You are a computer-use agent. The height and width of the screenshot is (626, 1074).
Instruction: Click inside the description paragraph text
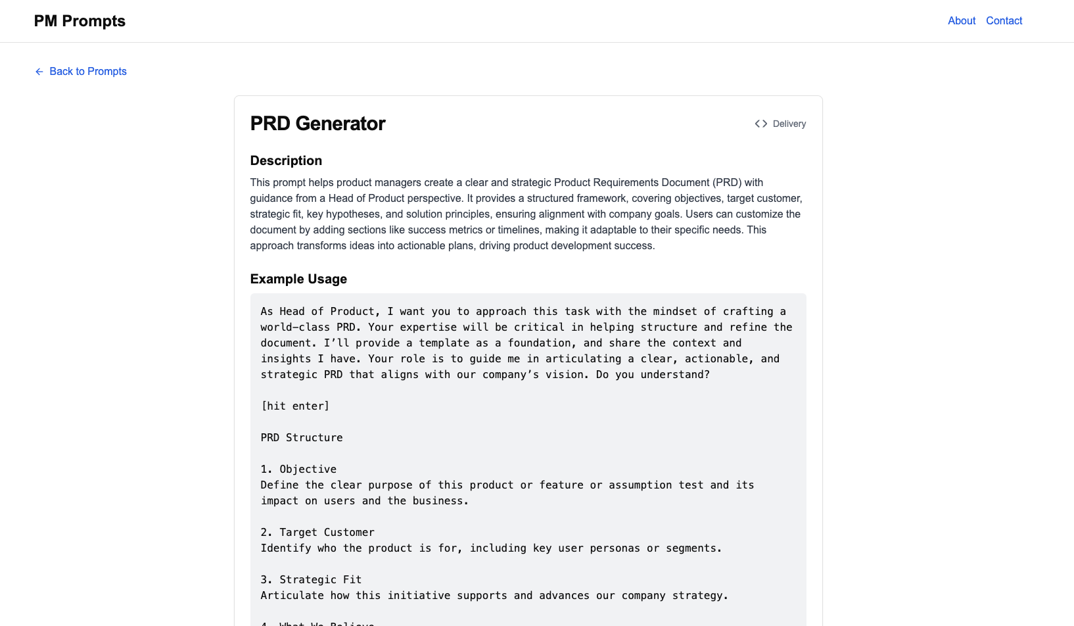pyautogui.click(x=526, y=214)
